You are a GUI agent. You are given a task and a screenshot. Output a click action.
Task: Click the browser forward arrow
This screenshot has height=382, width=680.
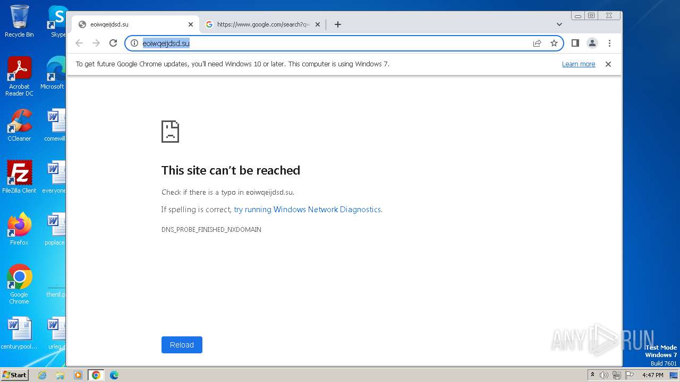[96, 43]
